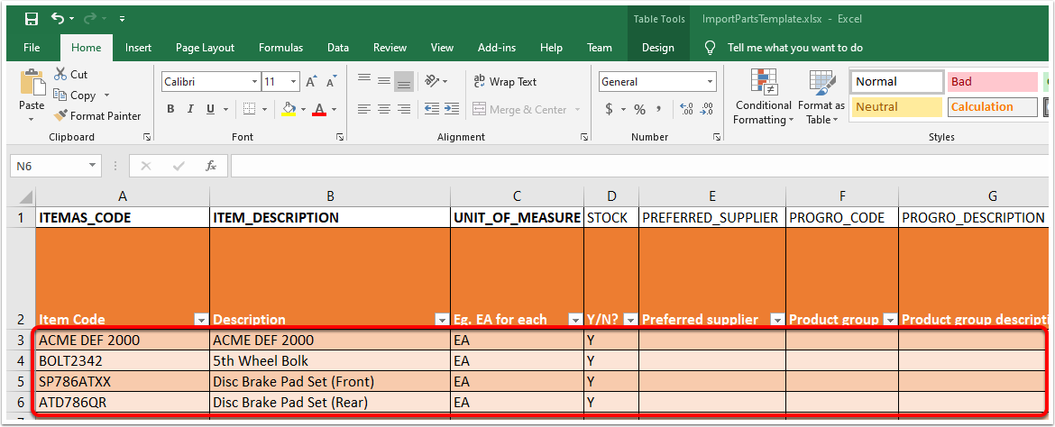The height and width of the screenshot is (427, 1055).
Task: Expand the General number format dropdown
Action: 711,82
